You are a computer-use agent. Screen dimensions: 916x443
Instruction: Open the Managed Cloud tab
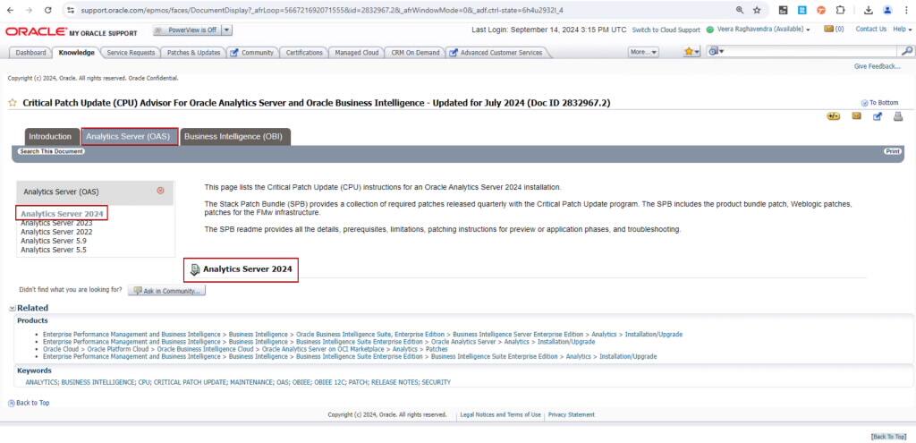(356, 53)
